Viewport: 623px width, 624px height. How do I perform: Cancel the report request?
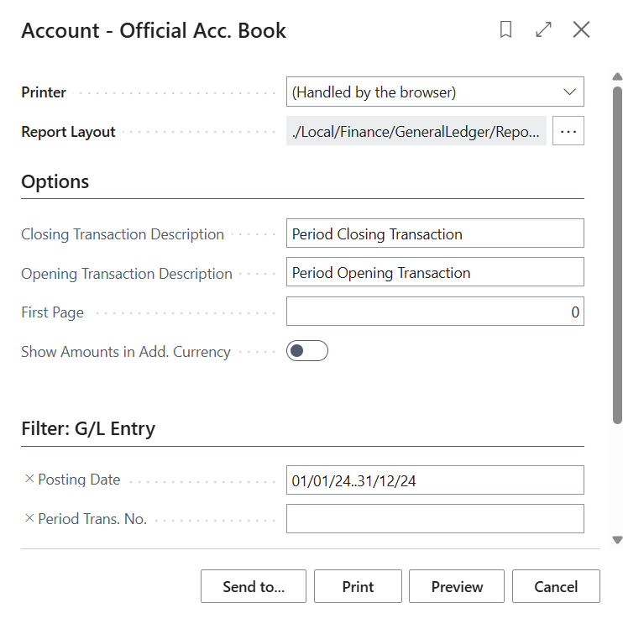pos(556,587)
